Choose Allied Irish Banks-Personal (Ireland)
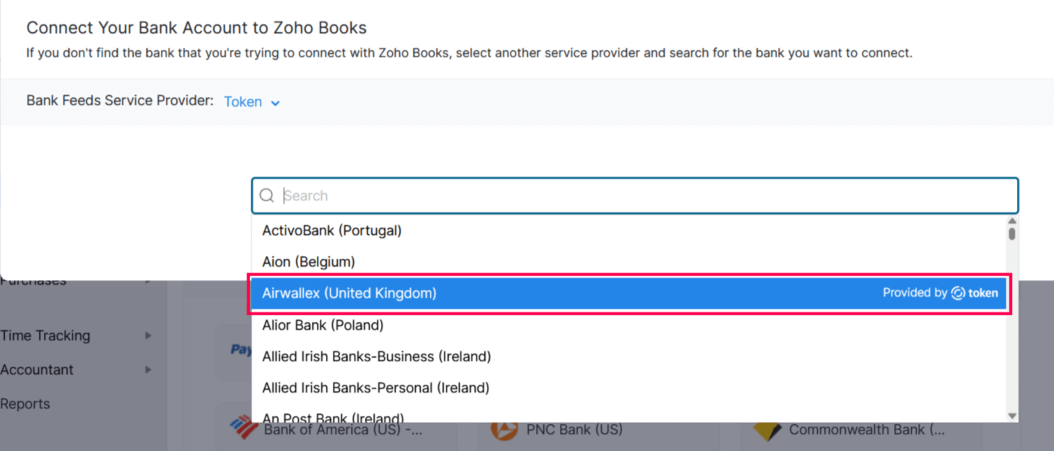The image size is (1054, 451). click(x=375, y=388)
